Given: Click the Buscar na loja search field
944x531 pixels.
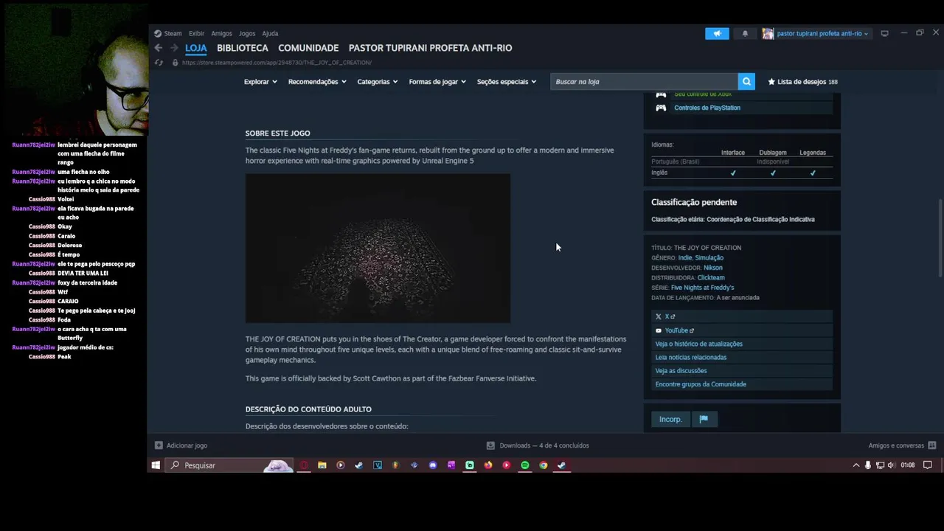Looking at the screenshot, I should click(x=644, y=82).
